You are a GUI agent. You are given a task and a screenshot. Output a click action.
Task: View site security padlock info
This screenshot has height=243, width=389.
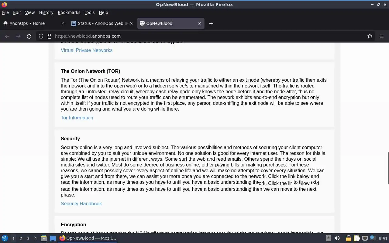tap(50, 36)
